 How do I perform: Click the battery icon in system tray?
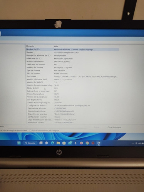(x=142, y=143)
